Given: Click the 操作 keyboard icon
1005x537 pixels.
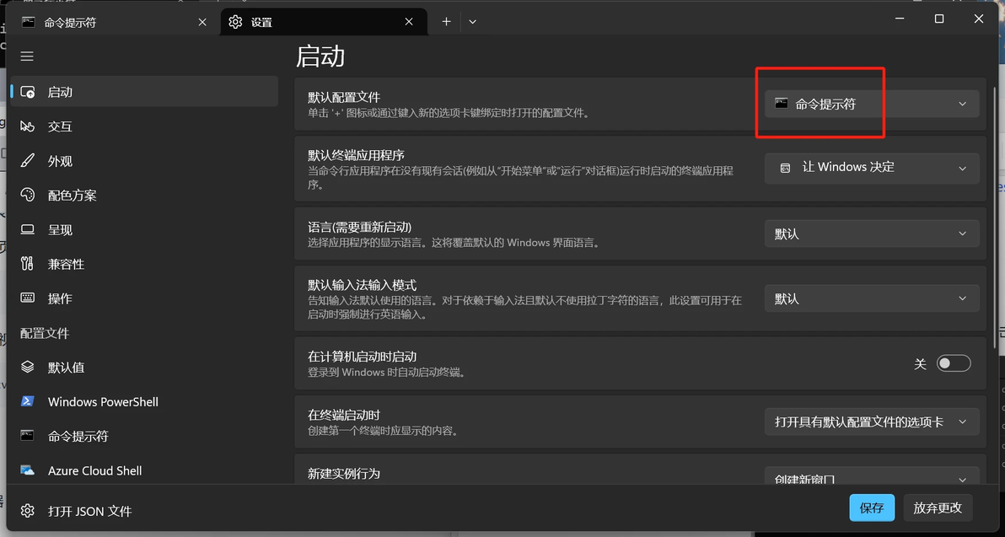Looking at the screenshot, I should click(28, 298).
